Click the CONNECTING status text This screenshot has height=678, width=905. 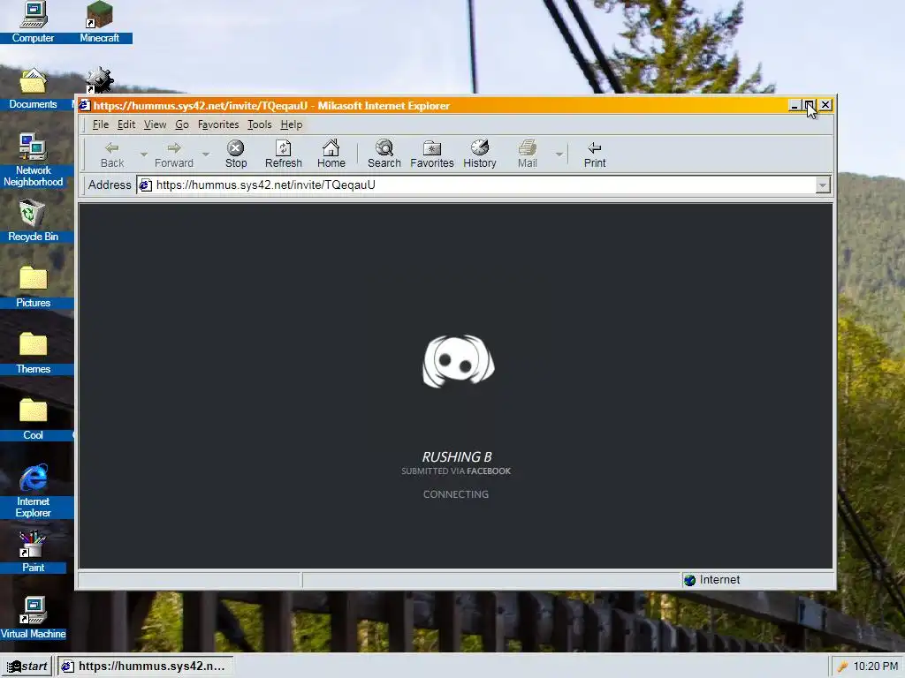point(456,494)
